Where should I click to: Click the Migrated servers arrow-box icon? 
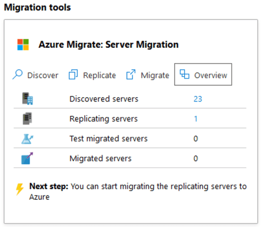tap(27, 158)
